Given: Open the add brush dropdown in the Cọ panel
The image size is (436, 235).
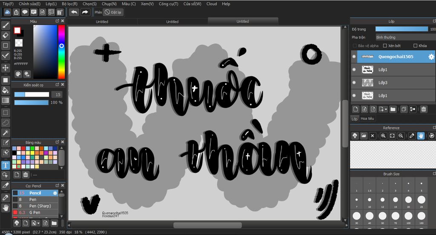Looking at the screenshot, I should pyautogui.click(x=38, y=223).
